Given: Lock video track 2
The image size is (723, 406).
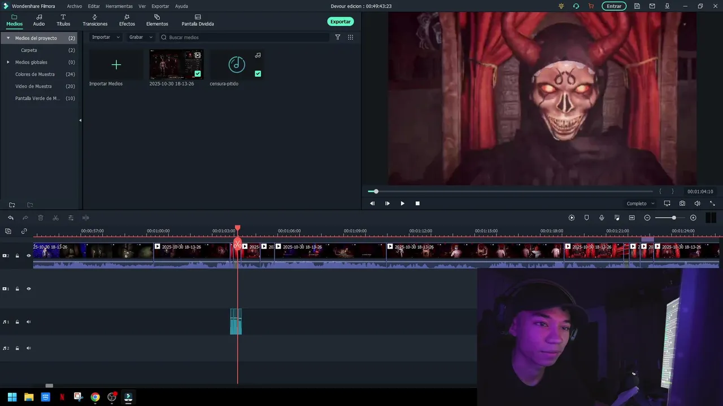Looking at the screenshot, I should [x=17, y=256].
